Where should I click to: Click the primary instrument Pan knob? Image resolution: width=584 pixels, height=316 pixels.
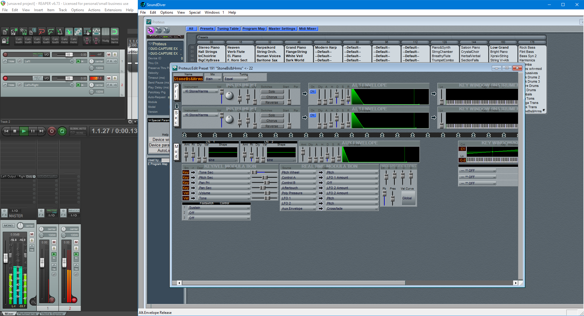point(229,96)
